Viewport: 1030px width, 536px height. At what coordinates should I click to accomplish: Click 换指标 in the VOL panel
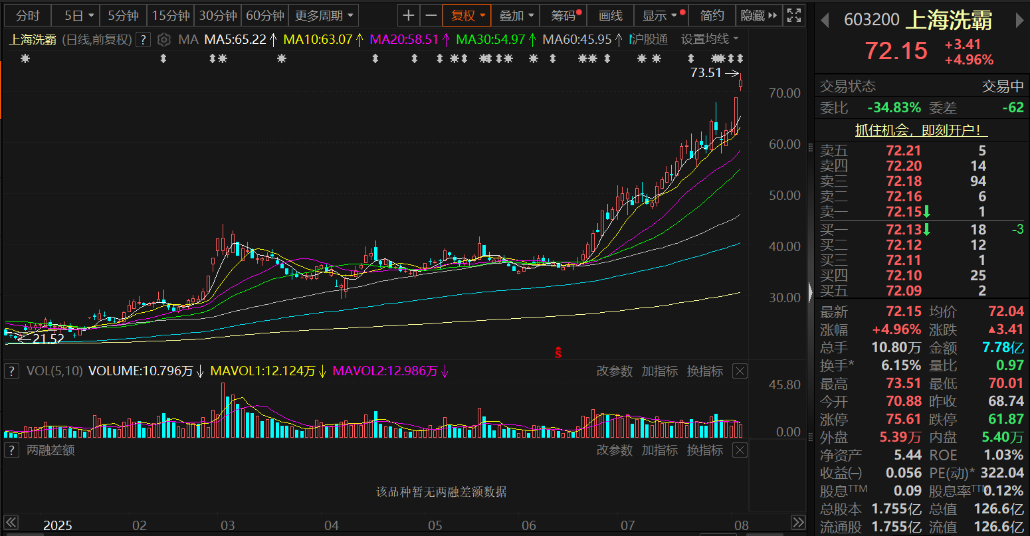tap(704, 371)
